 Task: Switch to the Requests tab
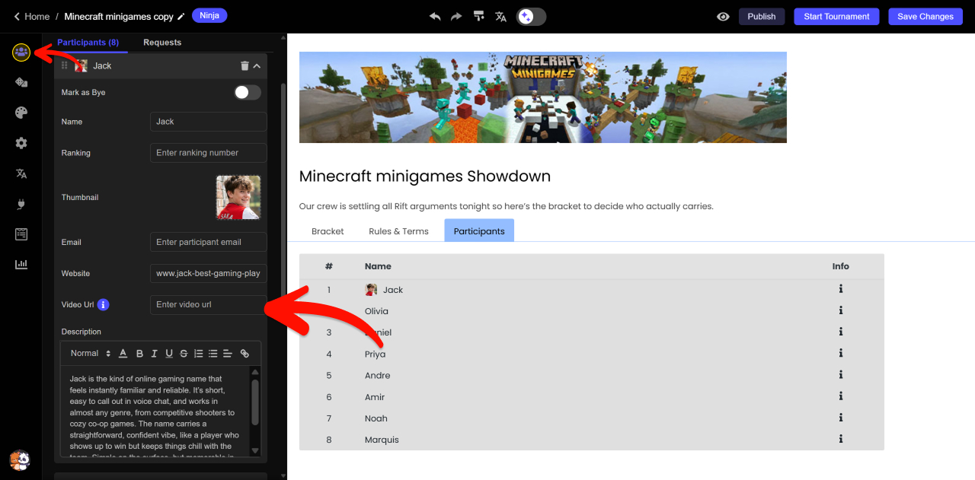(x=162, y=43)
